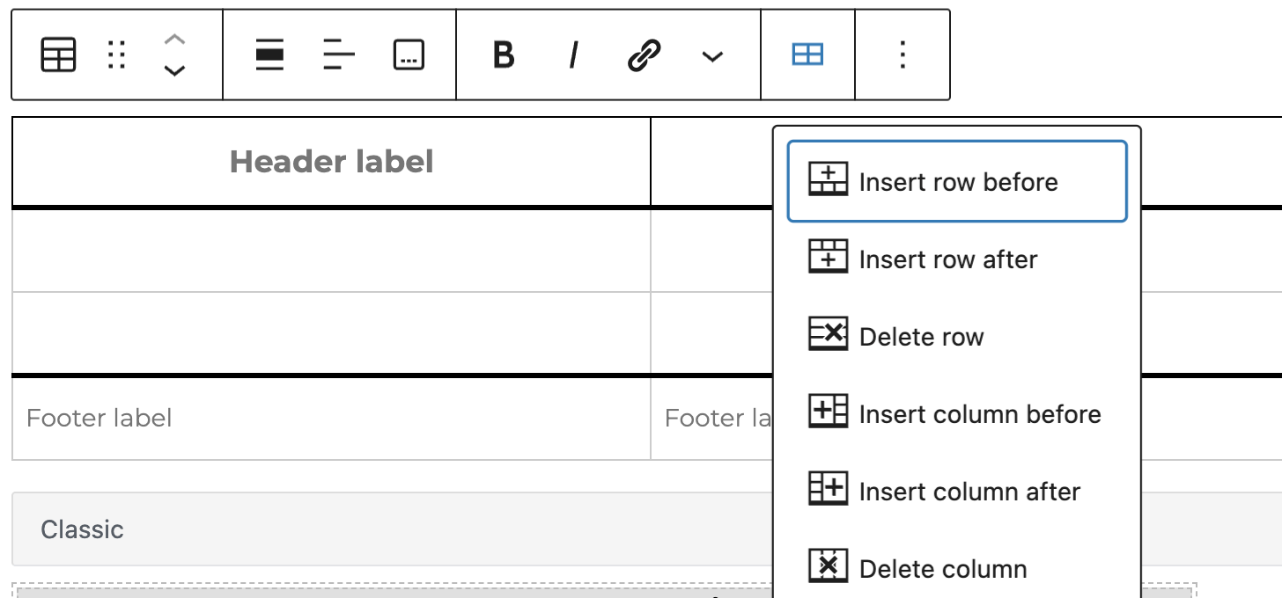Choose Insert column after
The height and width of the screenshot is (598, 1282).
[x=957, y=491]
